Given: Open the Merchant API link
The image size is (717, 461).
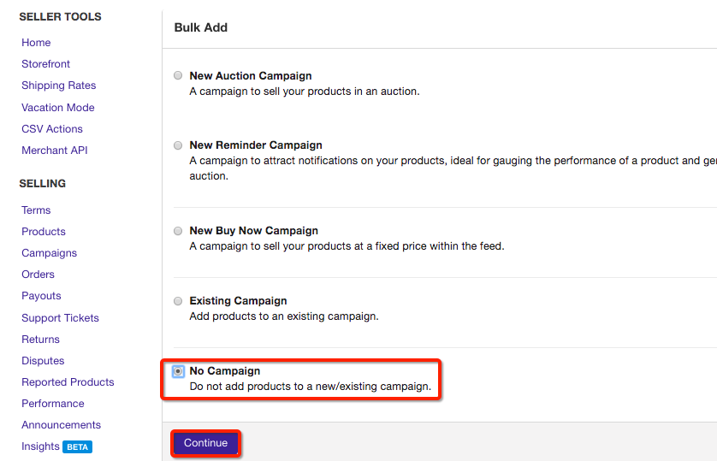Looking at the screenshot, I should (55, 151).
